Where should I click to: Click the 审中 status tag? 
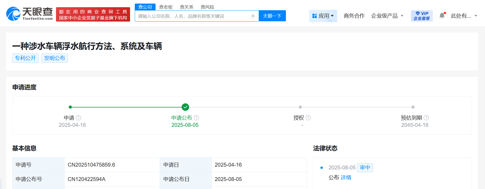coord(365,167)
